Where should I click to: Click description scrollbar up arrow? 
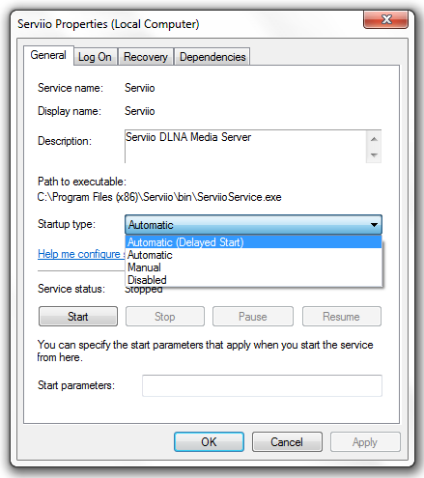[x=374, y=139]
